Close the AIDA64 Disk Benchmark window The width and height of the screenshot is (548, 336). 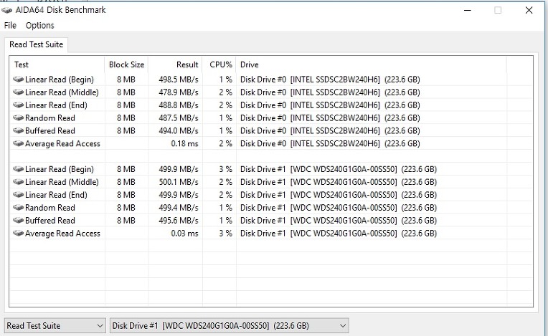(529, 11)
